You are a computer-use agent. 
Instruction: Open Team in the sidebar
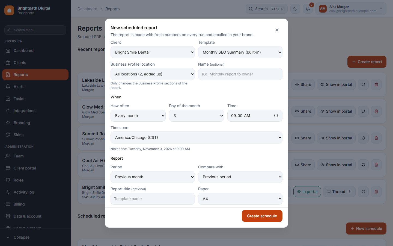click(35, 156)
